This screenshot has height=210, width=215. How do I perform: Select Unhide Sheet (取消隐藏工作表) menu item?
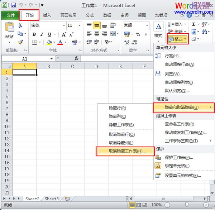(122, 151)
